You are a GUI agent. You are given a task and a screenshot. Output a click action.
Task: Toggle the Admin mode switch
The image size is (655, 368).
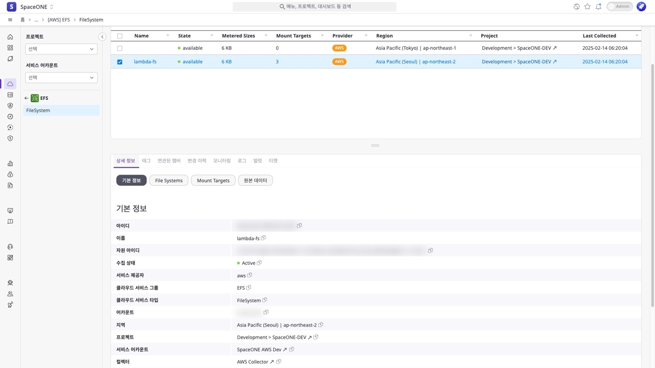(x=619, y=6)
